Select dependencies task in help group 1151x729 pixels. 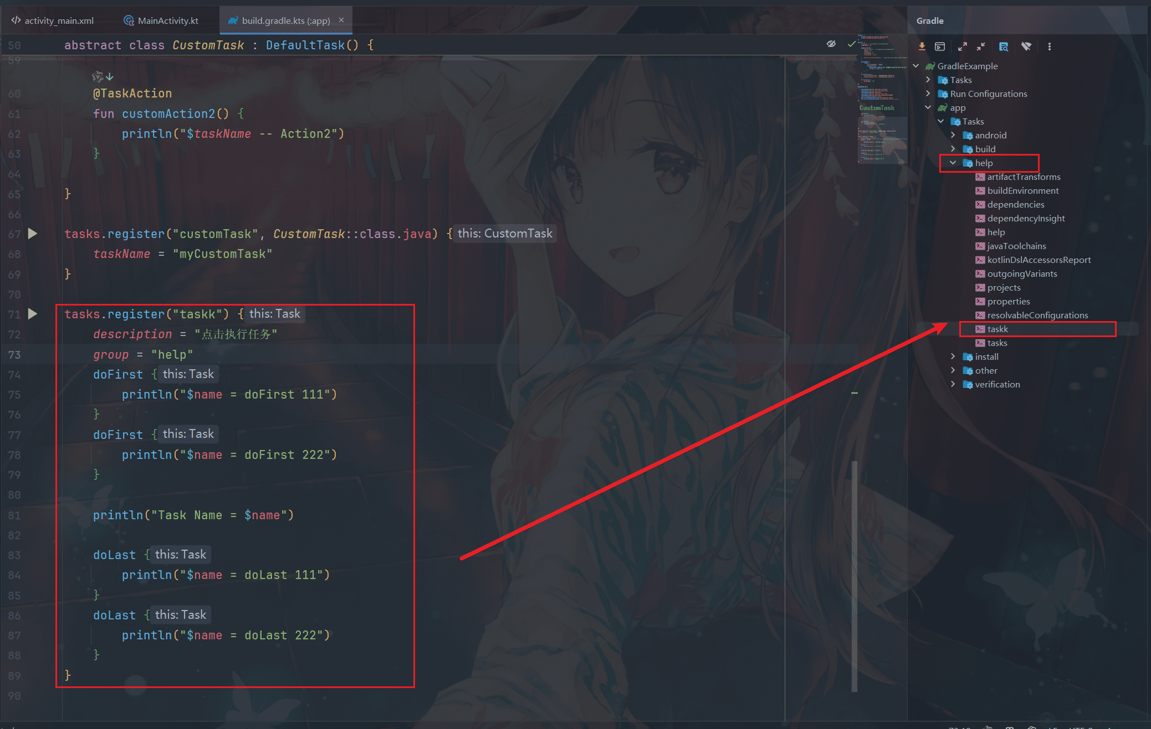coord(1015,204)
